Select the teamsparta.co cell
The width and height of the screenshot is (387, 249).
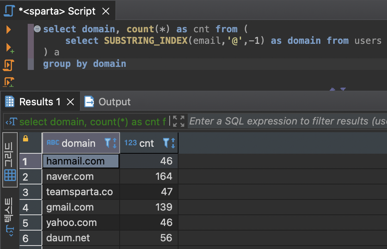81,192
